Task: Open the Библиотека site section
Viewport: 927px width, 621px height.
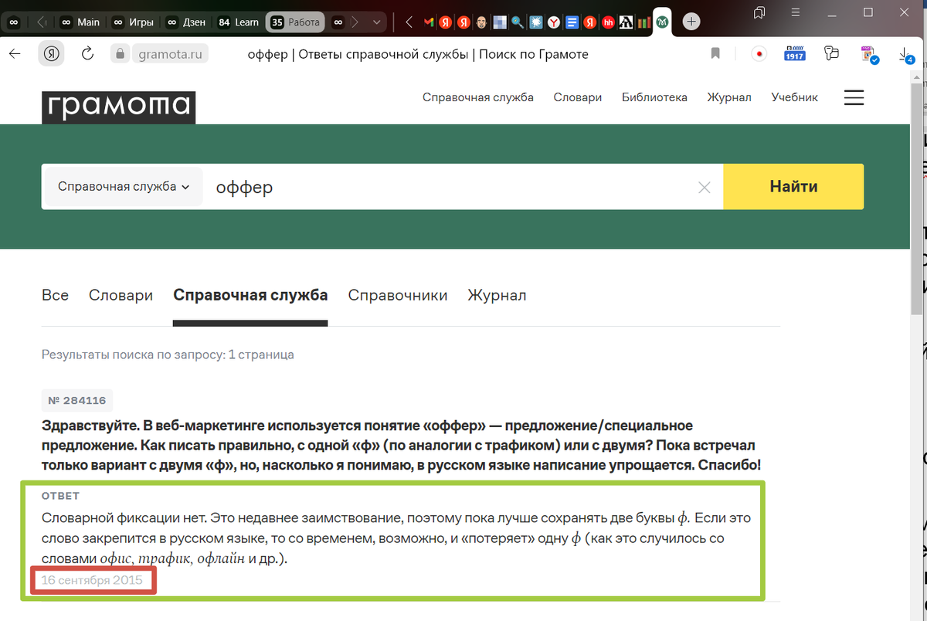Action: point(654,97)
